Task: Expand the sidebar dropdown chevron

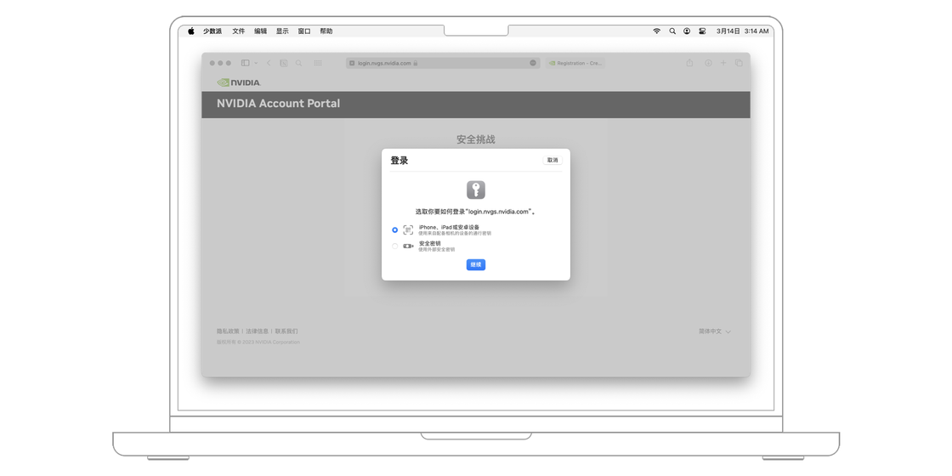Action: point(256,63)
